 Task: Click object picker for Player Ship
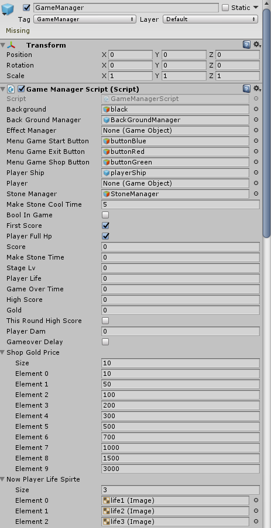pos(256,173)
